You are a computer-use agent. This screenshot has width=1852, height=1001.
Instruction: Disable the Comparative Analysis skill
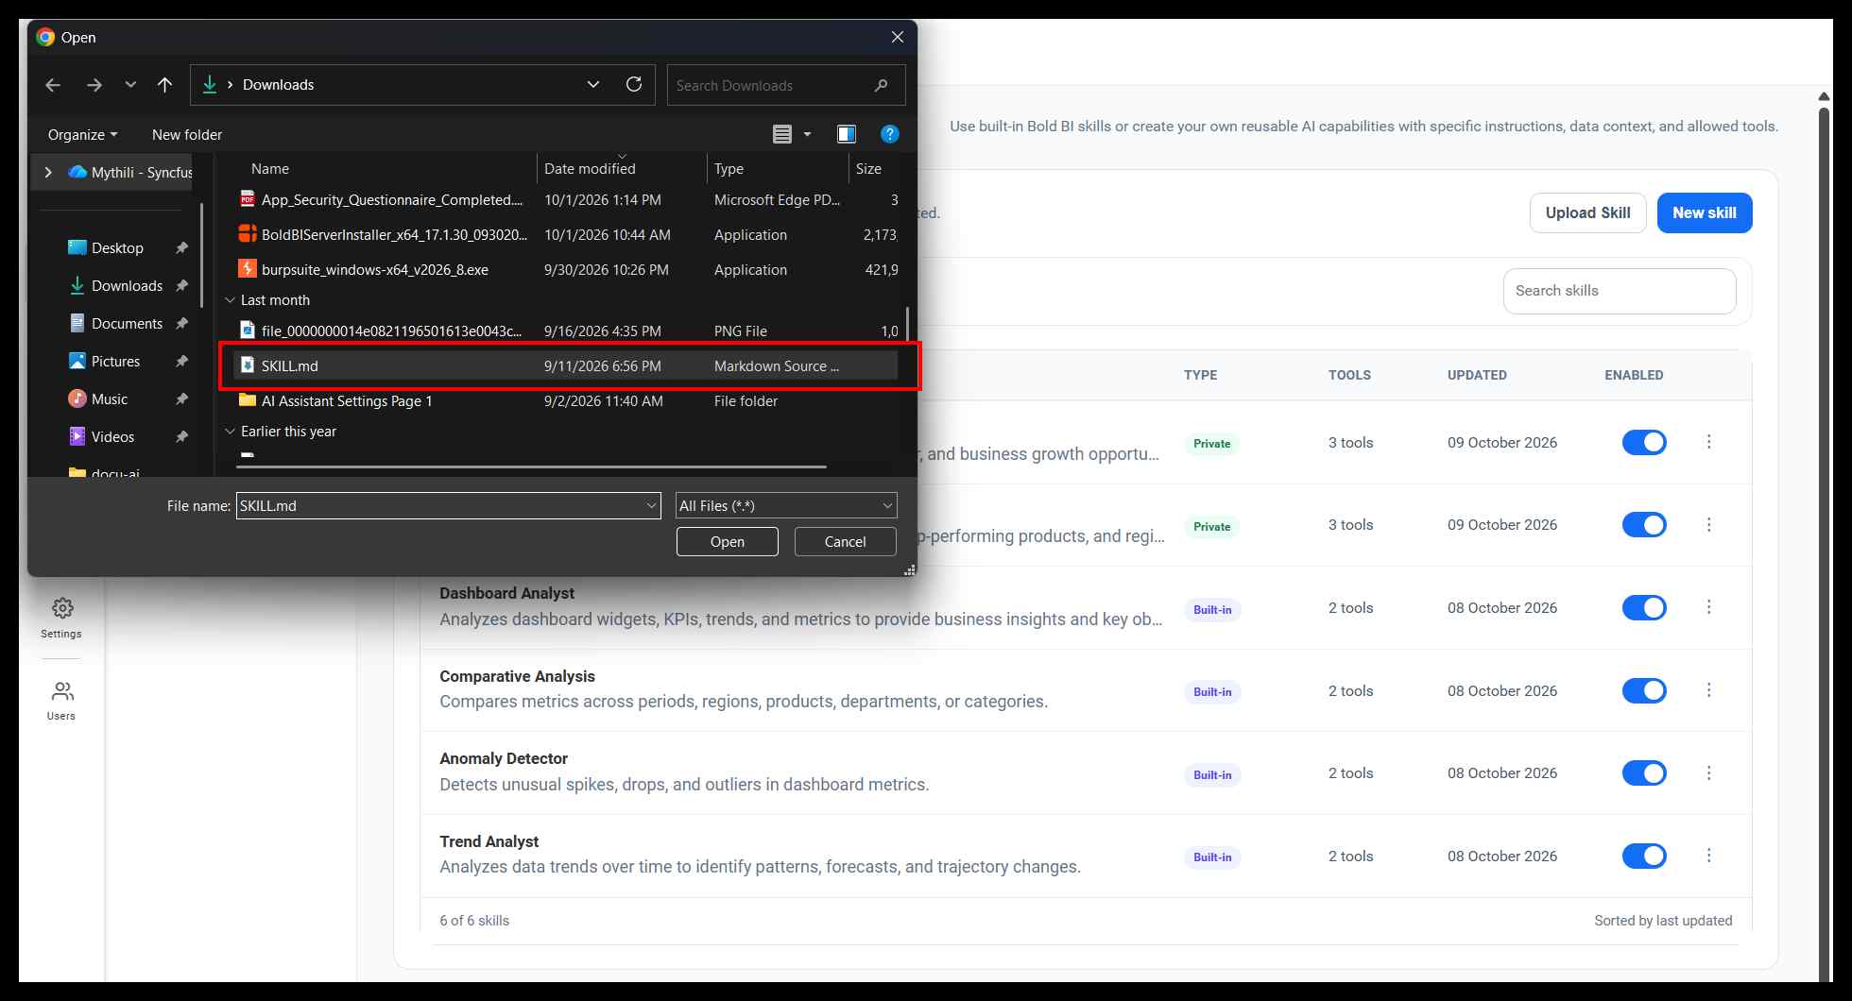click(1644, 690)
